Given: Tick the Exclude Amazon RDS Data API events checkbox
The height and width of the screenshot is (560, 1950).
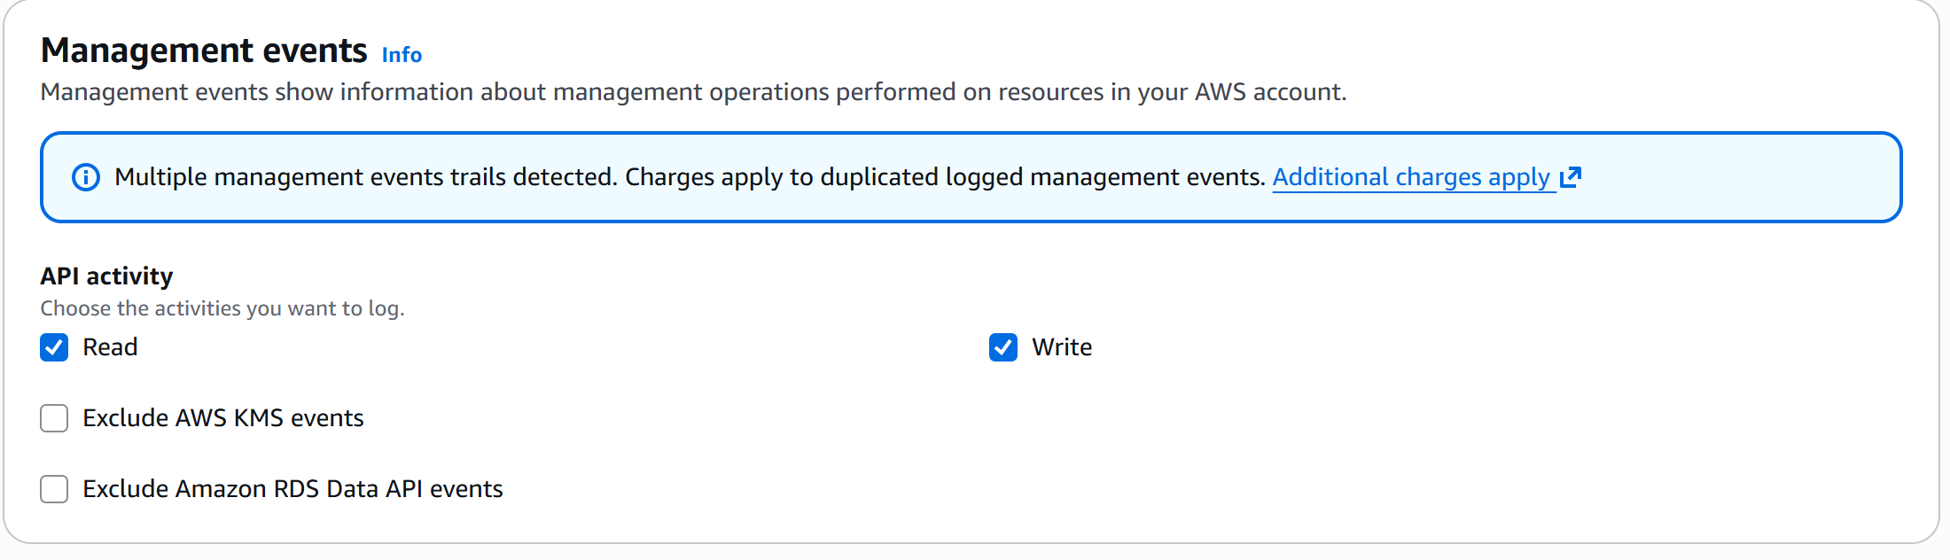Looking at the screenshot, I should (x=54, y=489).
